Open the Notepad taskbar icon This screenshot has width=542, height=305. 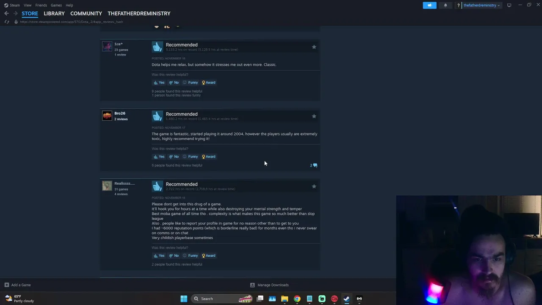(x=310, y=299)
